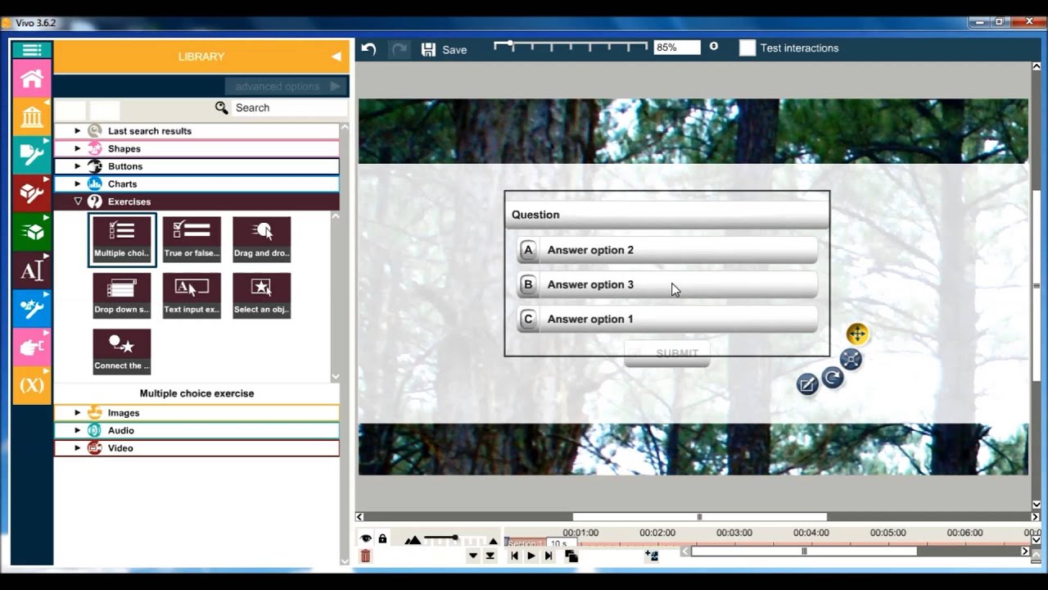Collapse the Library panel with the white arrow
This screenshot has width=1048, height=590.
337,57
